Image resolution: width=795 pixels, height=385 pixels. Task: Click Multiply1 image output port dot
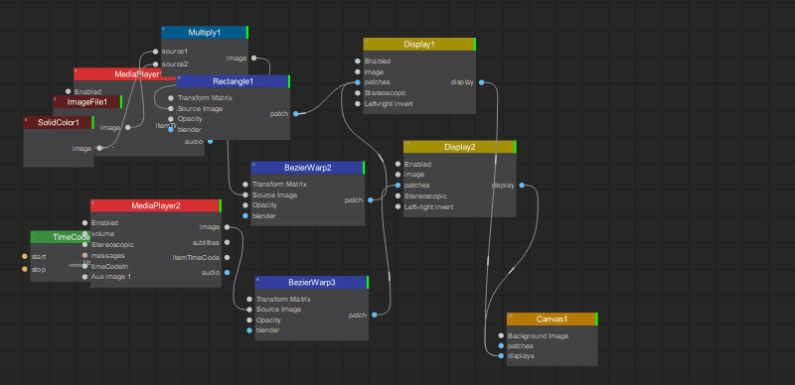253,59
